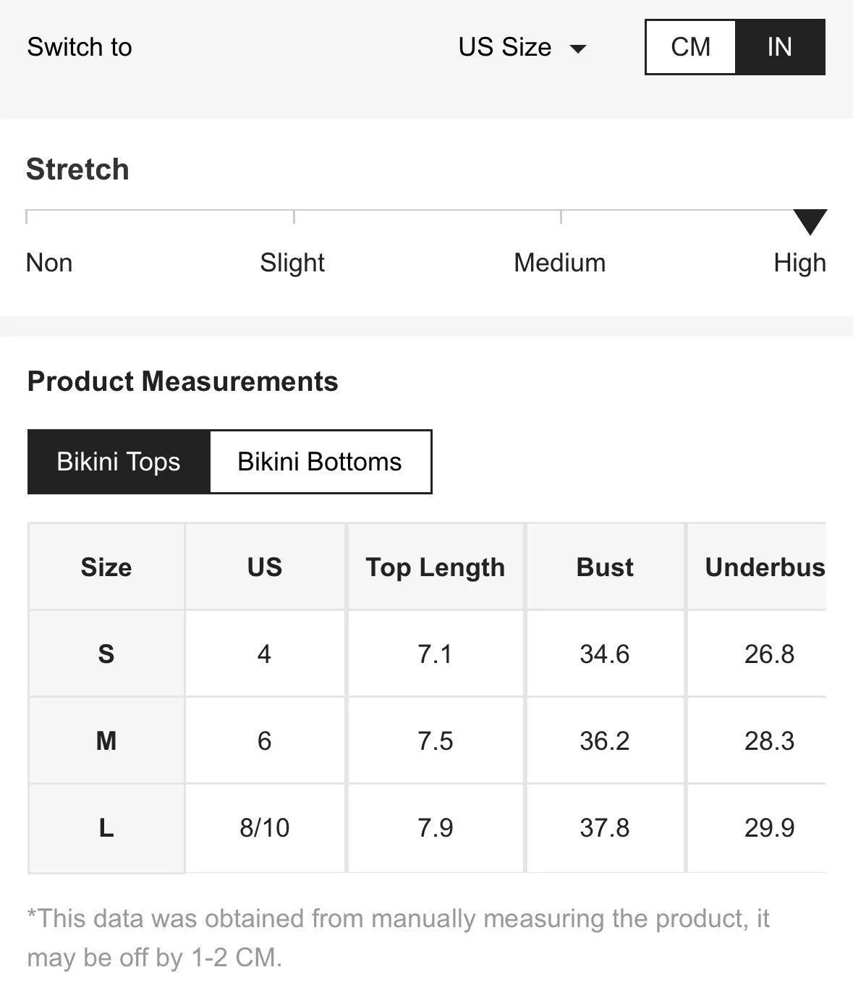Click the Slight stretch label
Viewport: 853px width, 1001px height.
(x=292, y=263)
